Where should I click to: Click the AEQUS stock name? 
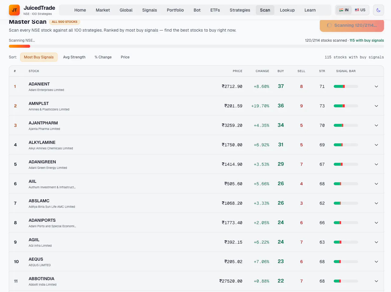36,259
